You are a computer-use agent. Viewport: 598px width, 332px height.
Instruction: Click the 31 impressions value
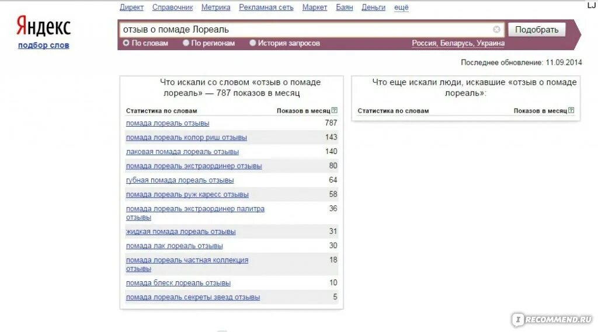pos(333,231)
